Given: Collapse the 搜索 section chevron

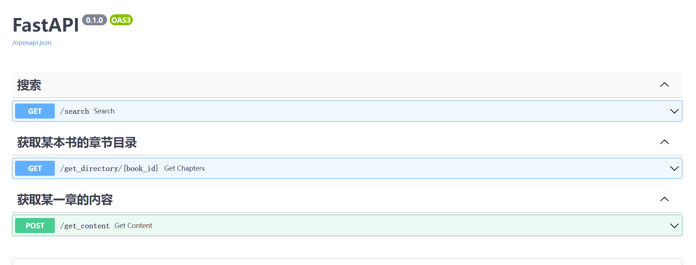Looking at the screenshot, I should [x=664, y=85].
